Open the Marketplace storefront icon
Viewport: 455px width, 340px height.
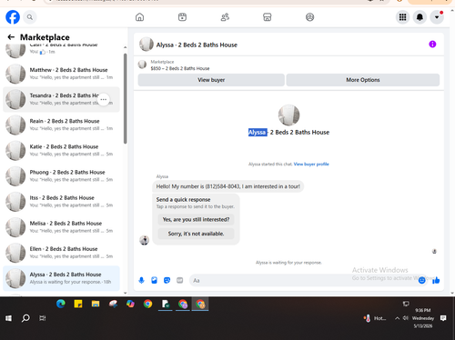pos(268,17)
